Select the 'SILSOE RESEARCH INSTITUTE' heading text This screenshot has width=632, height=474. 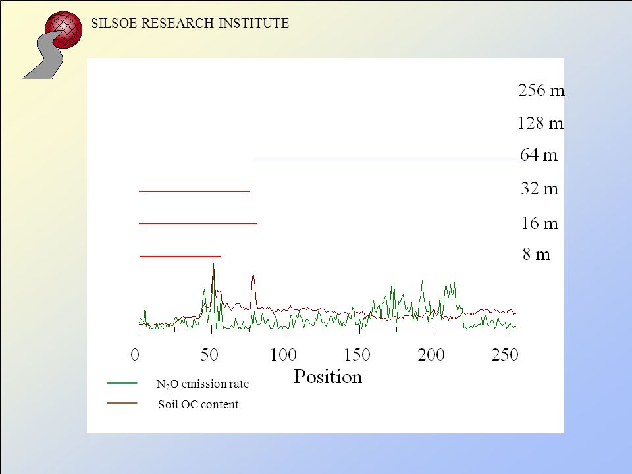click(x=190, y=23)
